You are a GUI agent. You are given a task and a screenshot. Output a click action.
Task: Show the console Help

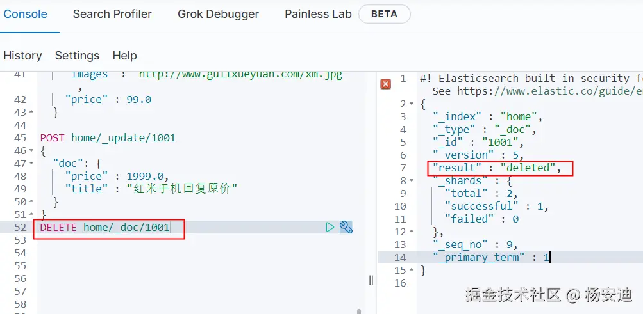(x=124, y=56)
